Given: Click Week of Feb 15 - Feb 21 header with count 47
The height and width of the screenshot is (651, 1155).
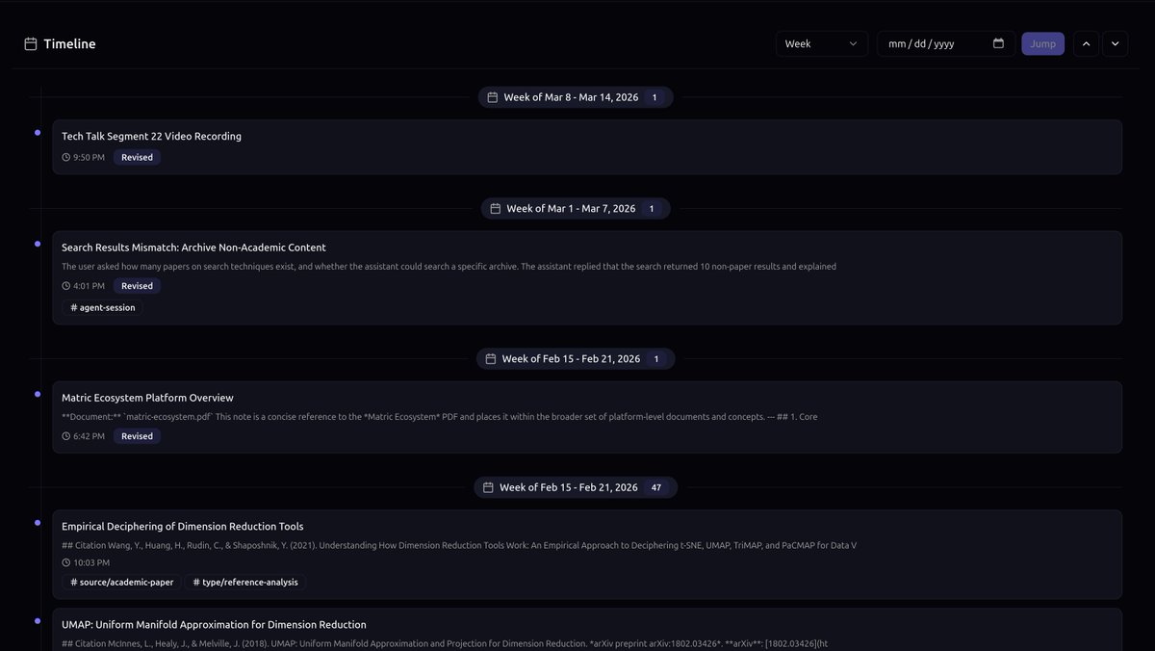Looking at the screenshot, I should click(x=576, y=487).
